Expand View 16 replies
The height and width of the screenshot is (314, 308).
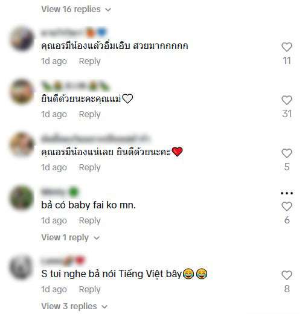76,9
